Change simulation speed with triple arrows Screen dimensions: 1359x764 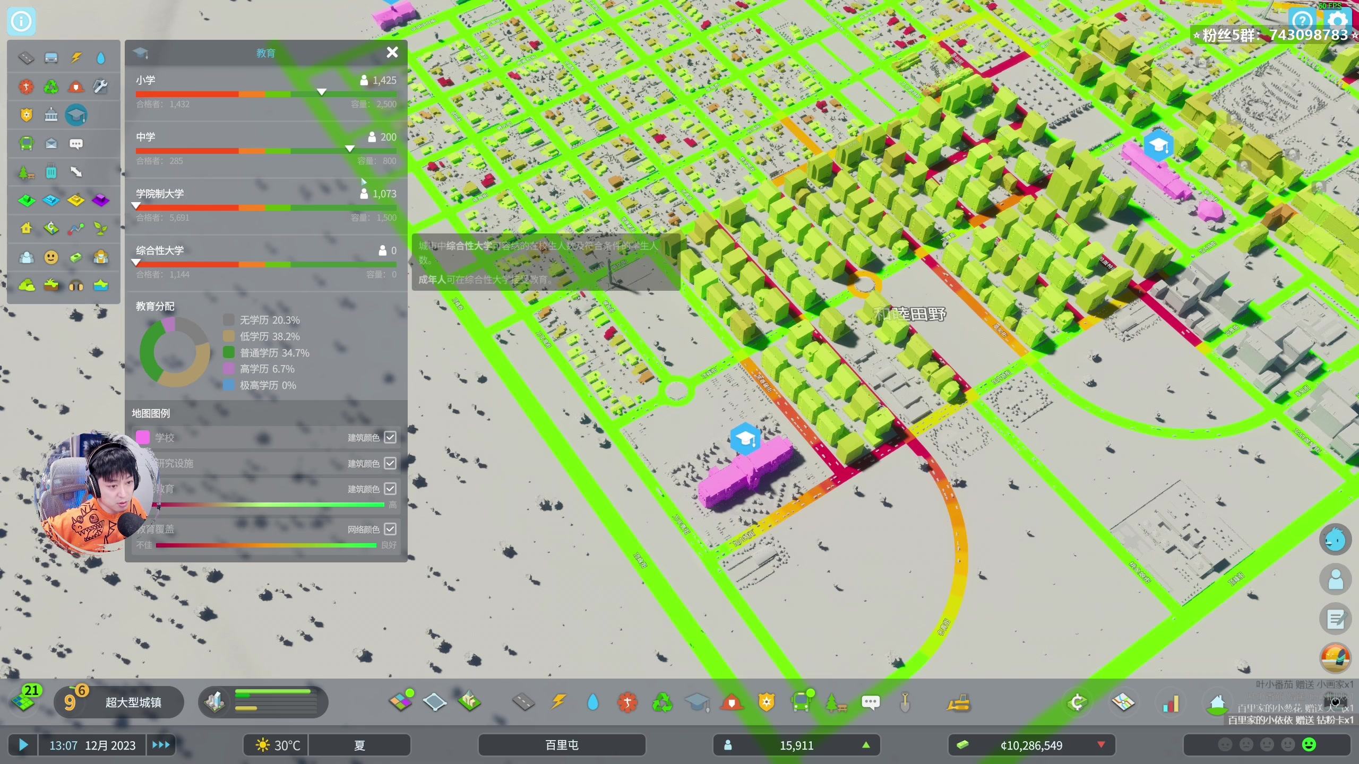coord(161,745)
